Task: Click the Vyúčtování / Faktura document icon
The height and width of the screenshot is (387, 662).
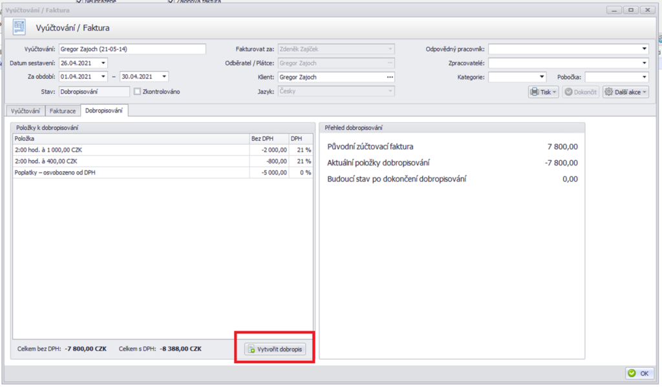Action: 20,27
